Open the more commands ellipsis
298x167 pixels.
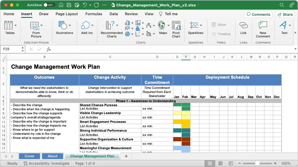coord(104,5)
